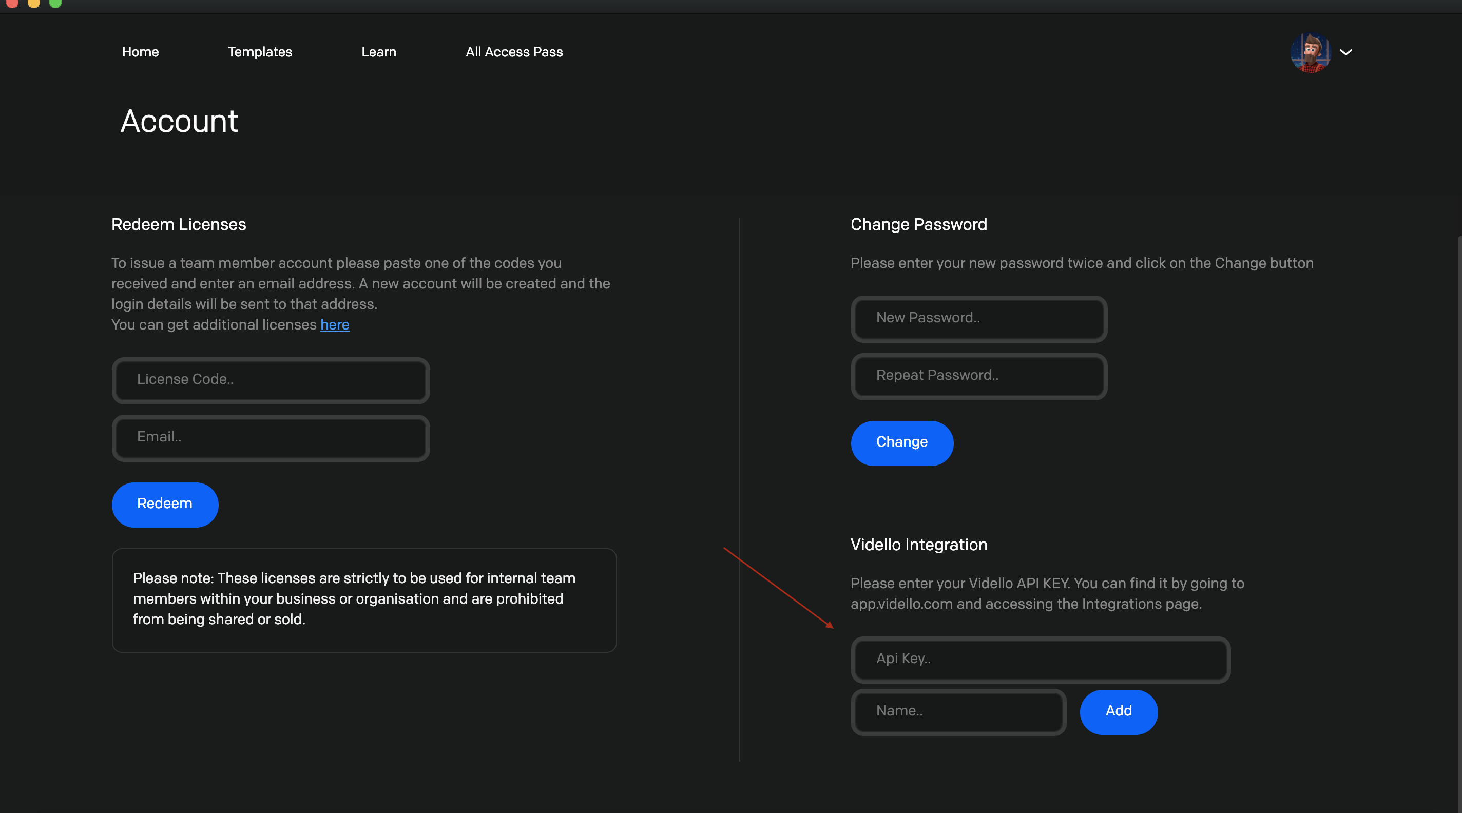
Task: Click the Account page heading
Action: (179, 121)
